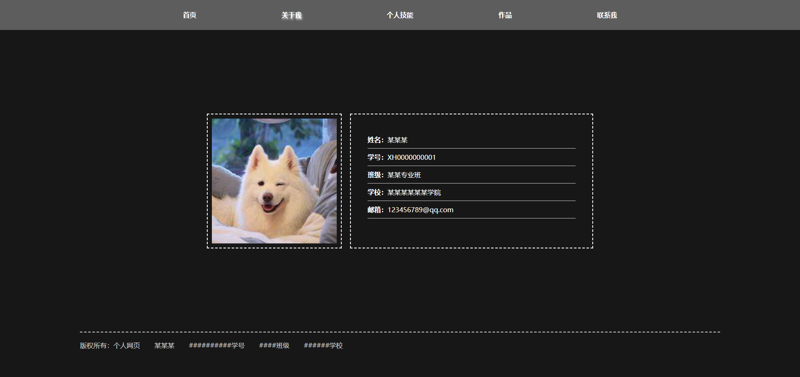Image resolution: width=800 pixels, height=377 pixels.
Task: Select the student ID XH0000000001
Action: point(412,157)
